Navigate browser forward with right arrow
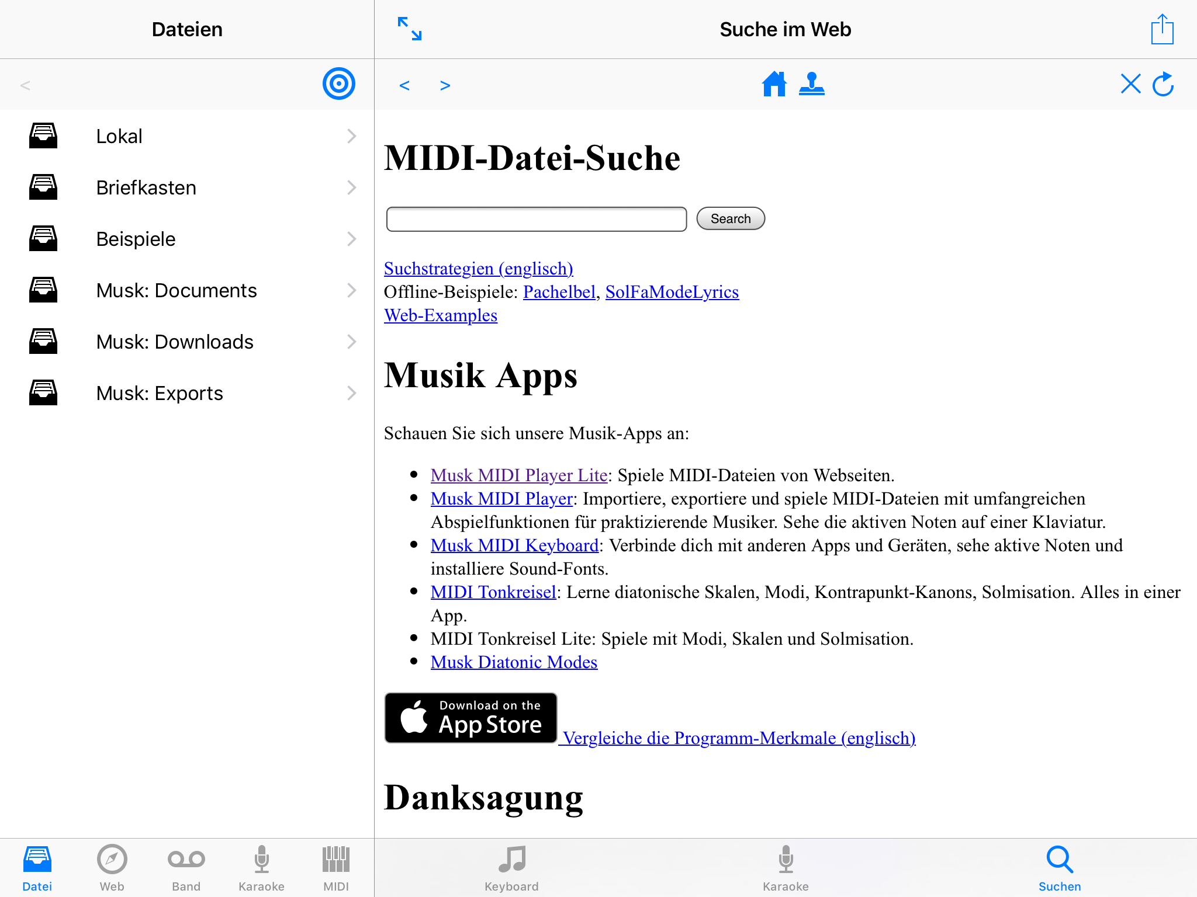 click(445, 85)
